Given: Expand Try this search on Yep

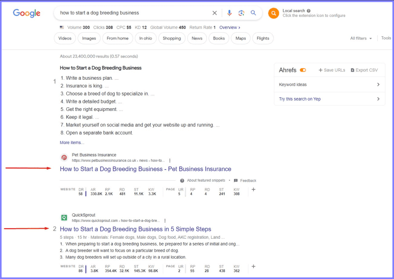Looking at the screenshot, I should 330,99.
